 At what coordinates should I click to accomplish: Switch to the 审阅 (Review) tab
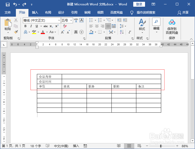point(87,13)
